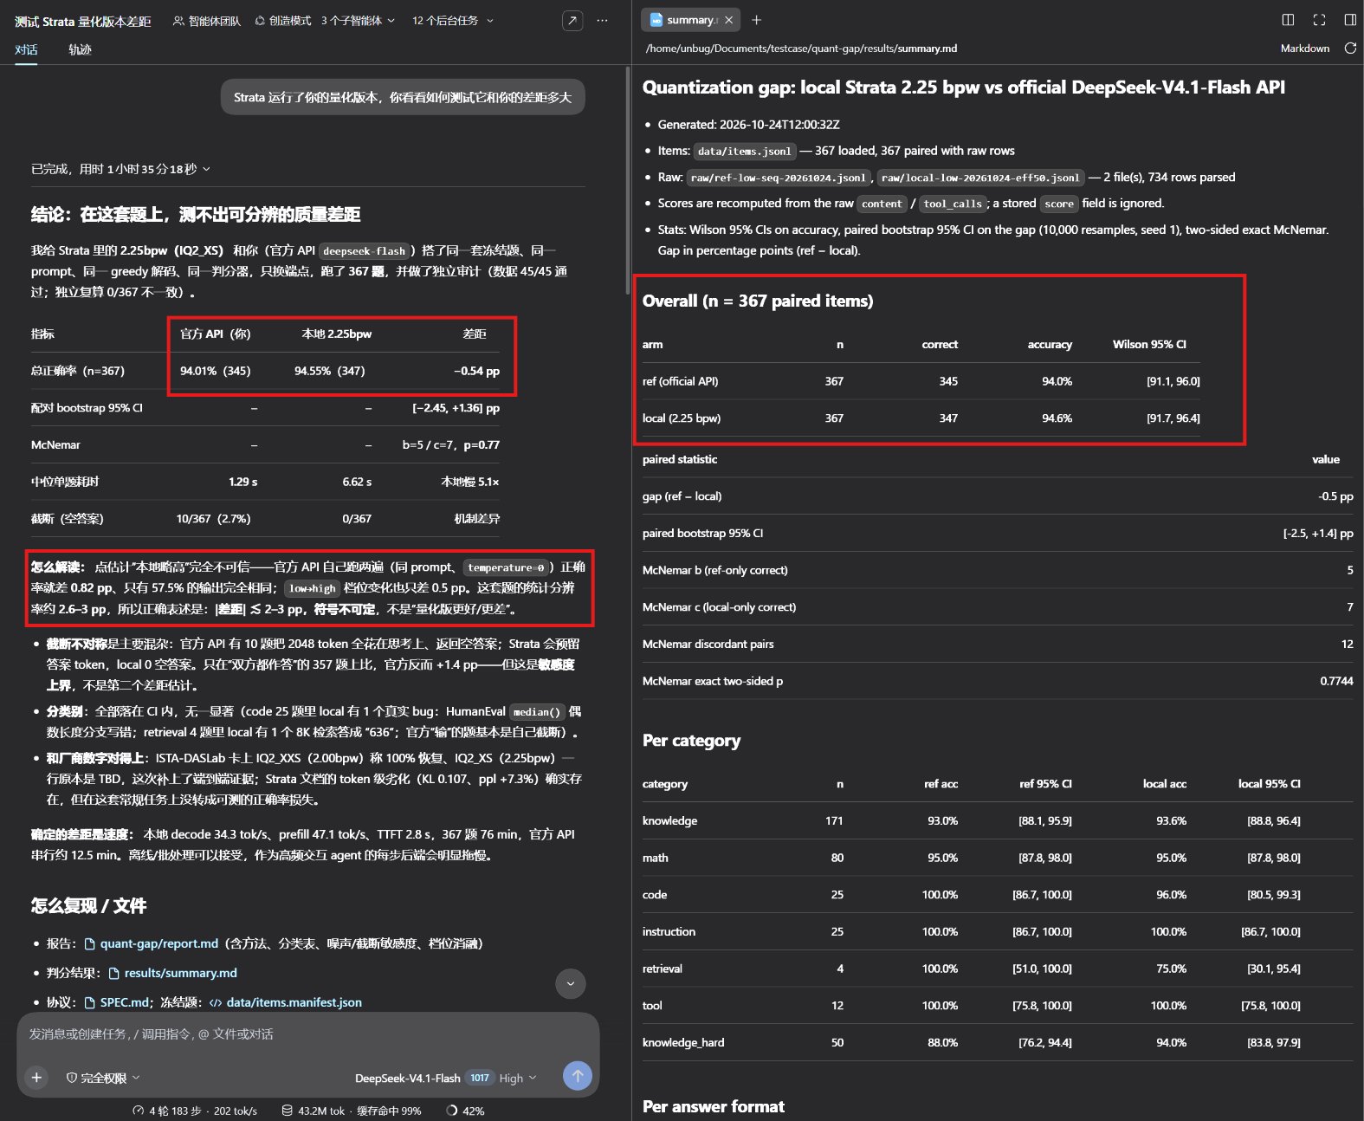
Task: Click the deepseek-flash inline code tag
Action: tap(365, 251)
